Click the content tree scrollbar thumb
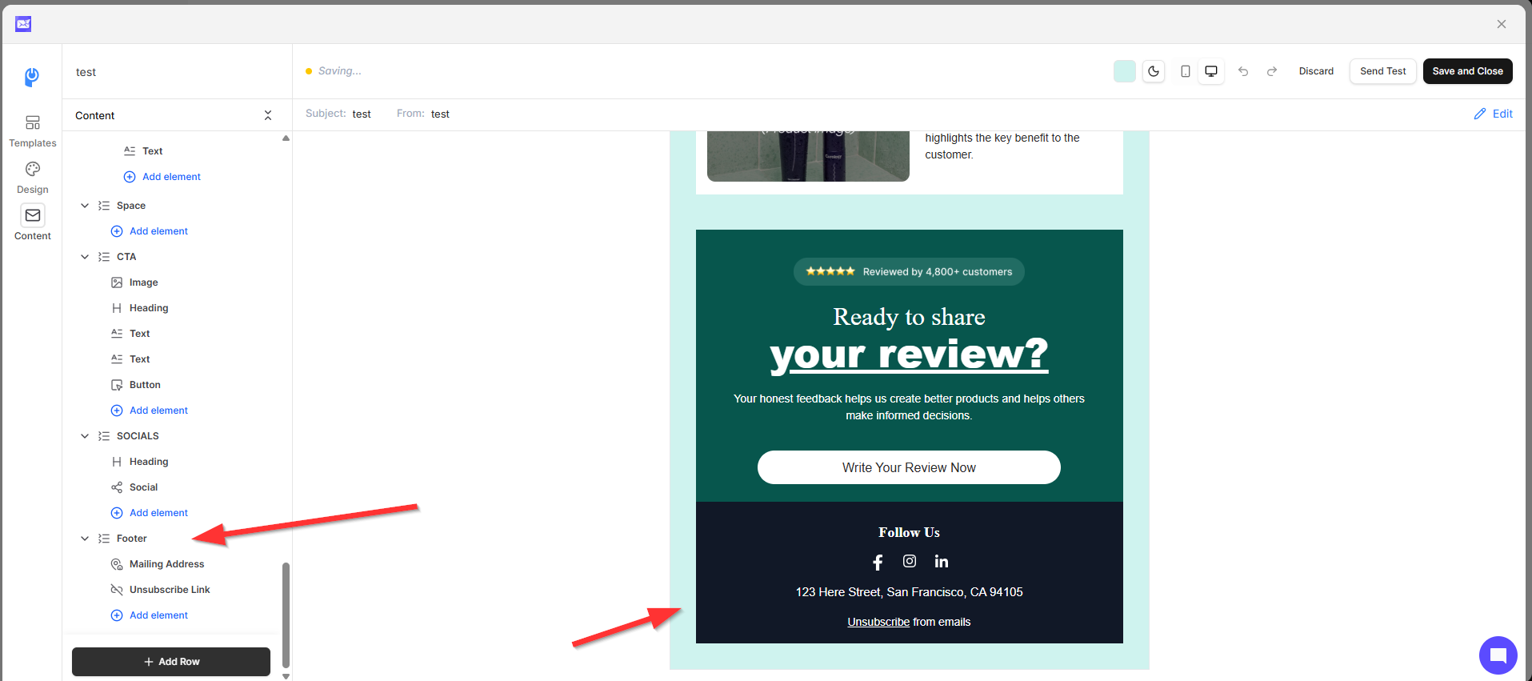Screen dimensions: 1532x681 (286, 615)
